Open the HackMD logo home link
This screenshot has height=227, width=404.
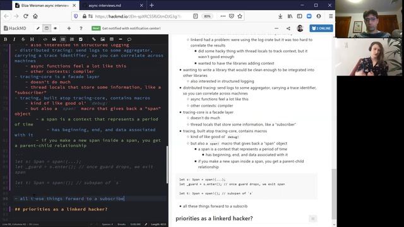pyautogui.click(x=15, y=28)
